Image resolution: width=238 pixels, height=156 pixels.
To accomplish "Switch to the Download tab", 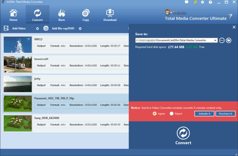I will (110, 15).
